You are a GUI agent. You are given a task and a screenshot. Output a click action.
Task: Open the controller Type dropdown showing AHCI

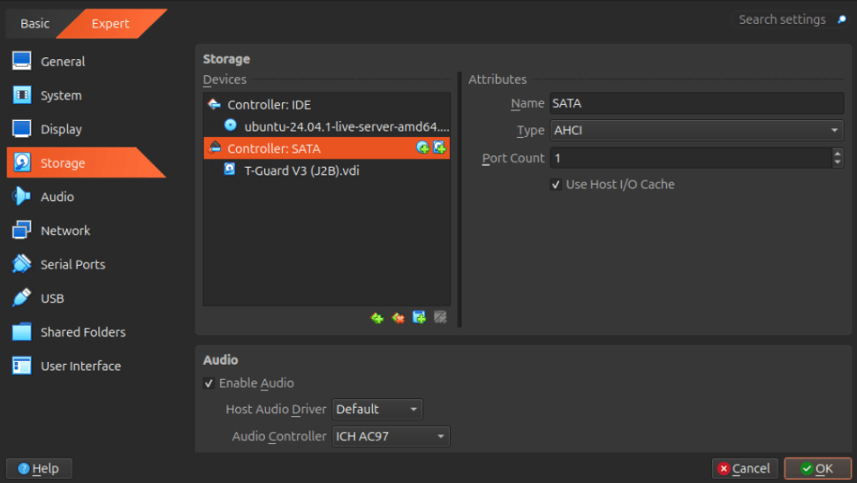[x=697, y=131]
